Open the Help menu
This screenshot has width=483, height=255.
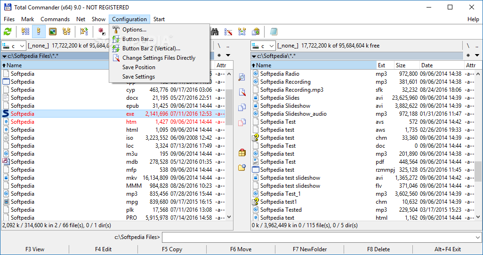point(473,19)
